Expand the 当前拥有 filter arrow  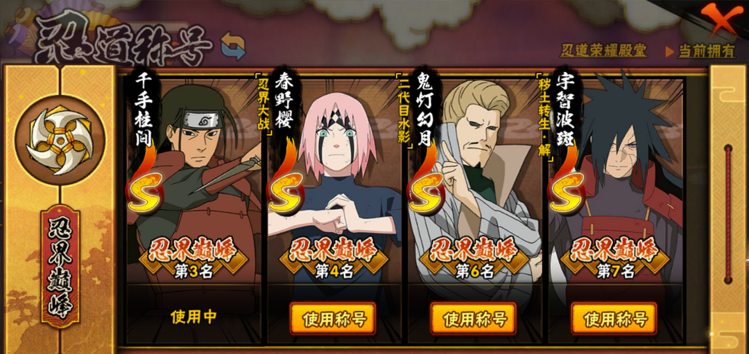(670, 51)
